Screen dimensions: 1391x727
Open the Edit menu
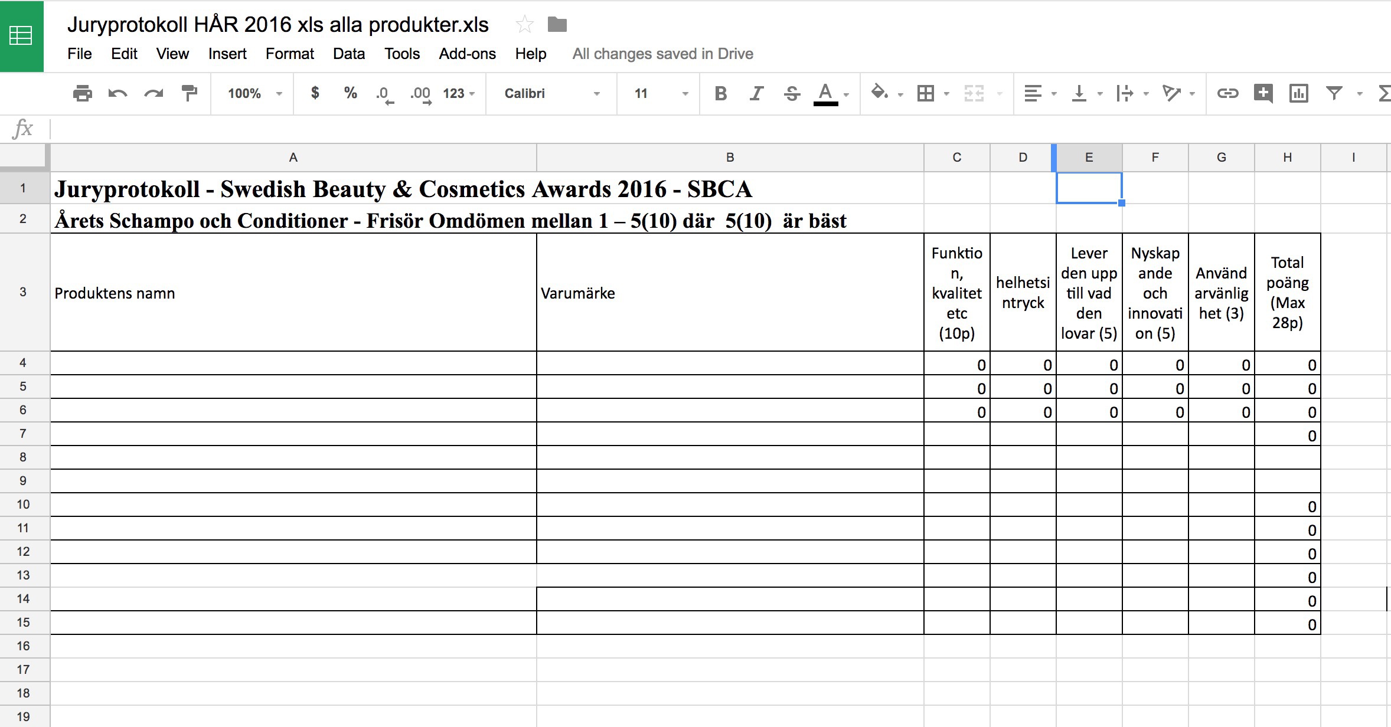(124, 54)
